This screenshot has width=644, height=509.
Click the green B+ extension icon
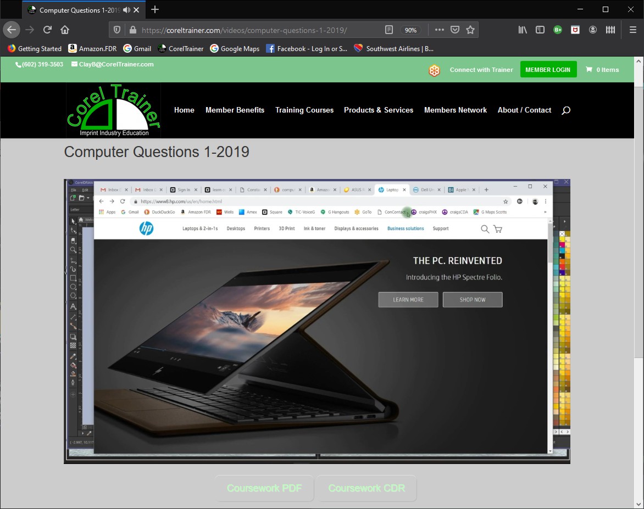[x=558, y=30]
